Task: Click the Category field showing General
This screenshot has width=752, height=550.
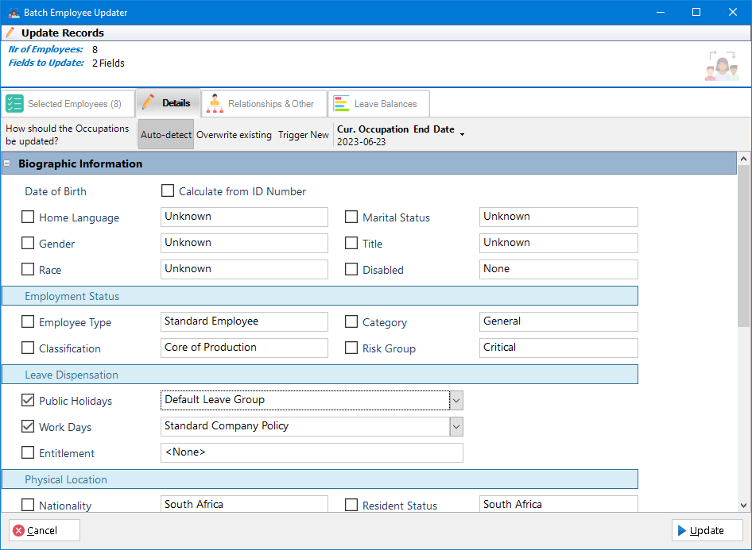Action: 558,321
